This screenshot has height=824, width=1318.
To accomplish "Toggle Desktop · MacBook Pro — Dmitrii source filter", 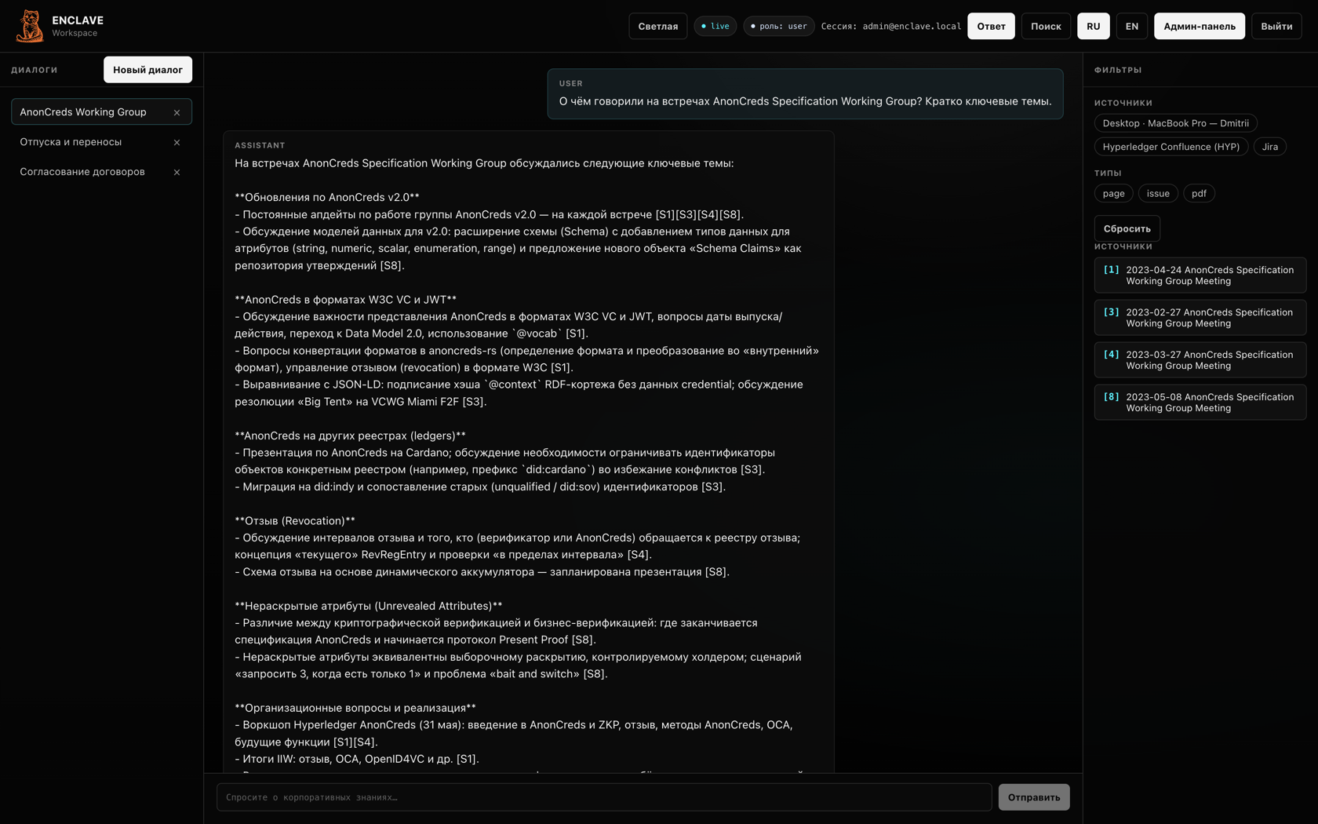I will click(x=1175, y=123).
